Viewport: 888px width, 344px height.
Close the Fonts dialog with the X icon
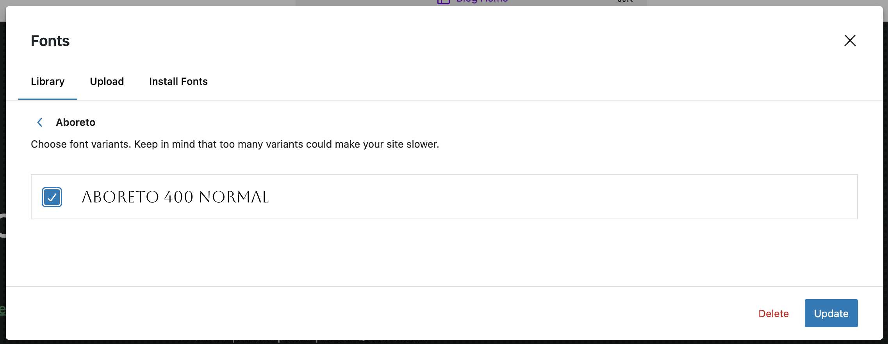point(850,41)
